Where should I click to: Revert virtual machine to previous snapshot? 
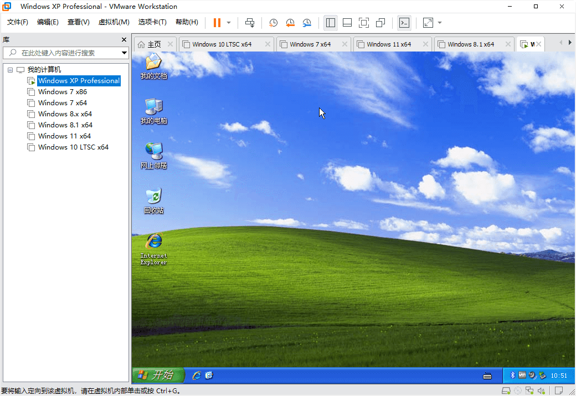(290, 23)
